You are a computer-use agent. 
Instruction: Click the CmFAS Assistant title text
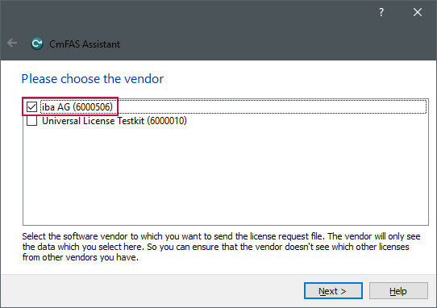pyautogui.click(x=85, y=44)
